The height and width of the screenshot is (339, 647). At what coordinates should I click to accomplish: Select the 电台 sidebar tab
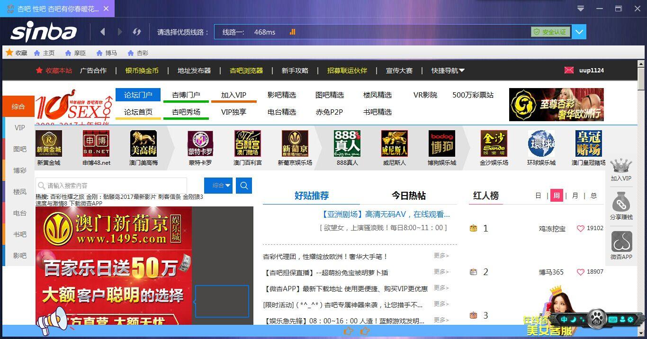(19, 213)
